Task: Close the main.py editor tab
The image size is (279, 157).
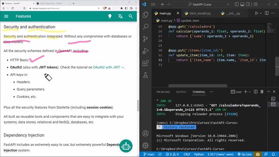Action: pyautogui.click(x=178, y=13)
